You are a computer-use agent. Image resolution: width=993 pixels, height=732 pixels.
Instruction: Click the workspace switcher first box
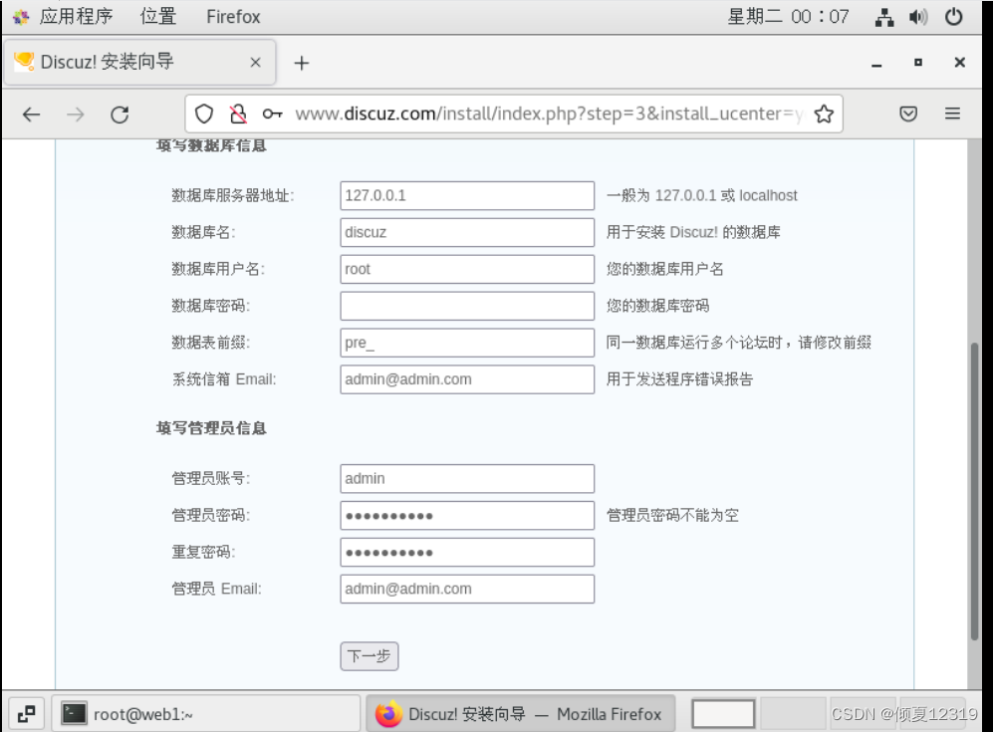(723, 714)
